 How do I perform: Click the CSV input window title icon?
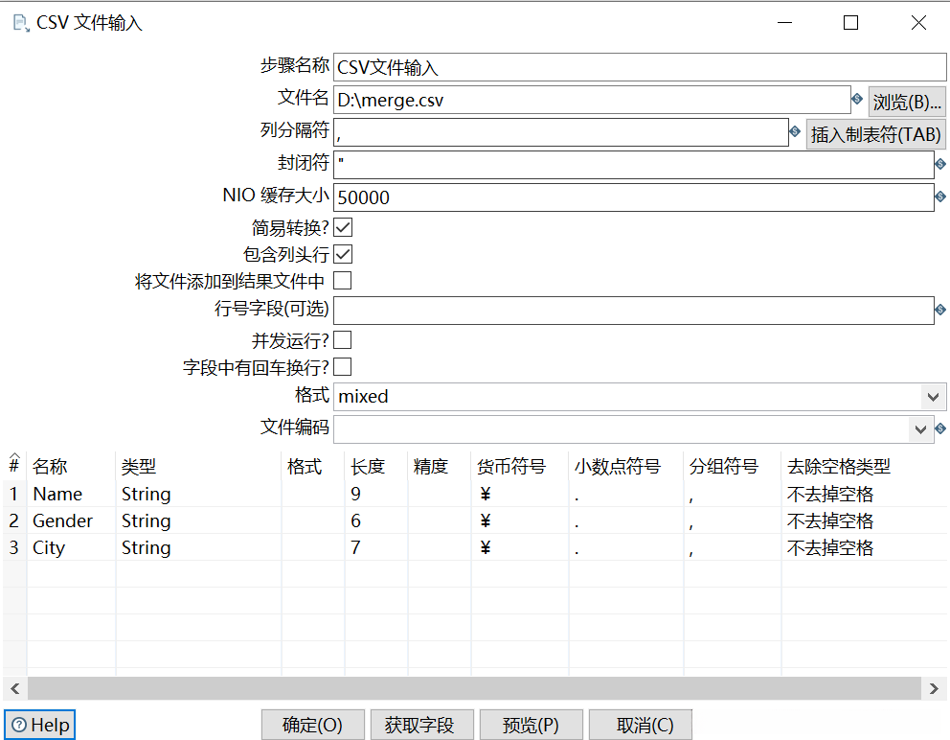click(x=21, y=23)
